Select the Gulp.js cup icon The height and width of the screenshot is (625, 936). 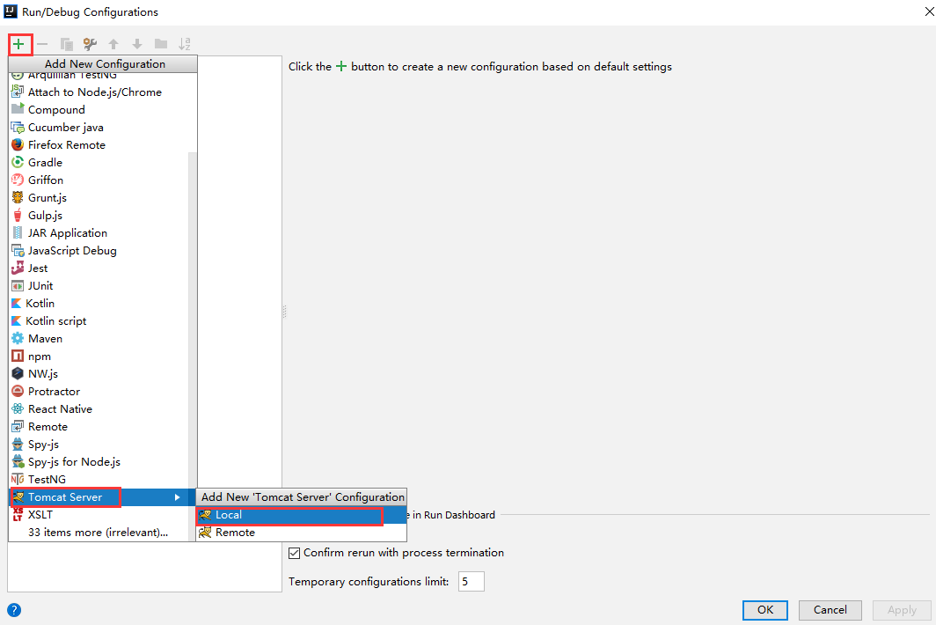(18, 215)
